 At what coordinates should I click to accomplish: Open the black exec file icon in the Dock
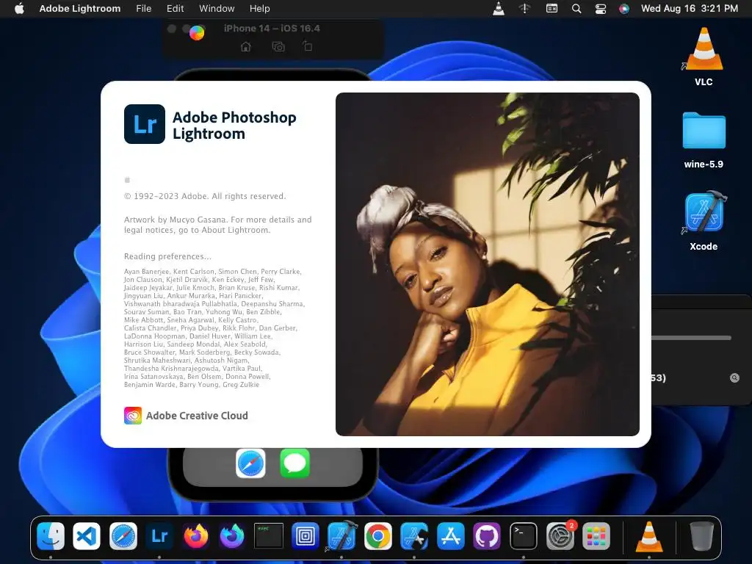pos(269,535)
